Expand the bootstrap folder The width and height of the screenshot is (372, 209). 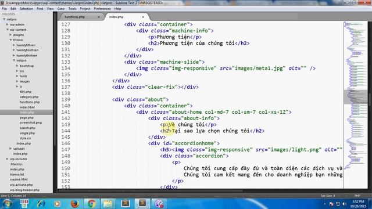click(17, 66)
